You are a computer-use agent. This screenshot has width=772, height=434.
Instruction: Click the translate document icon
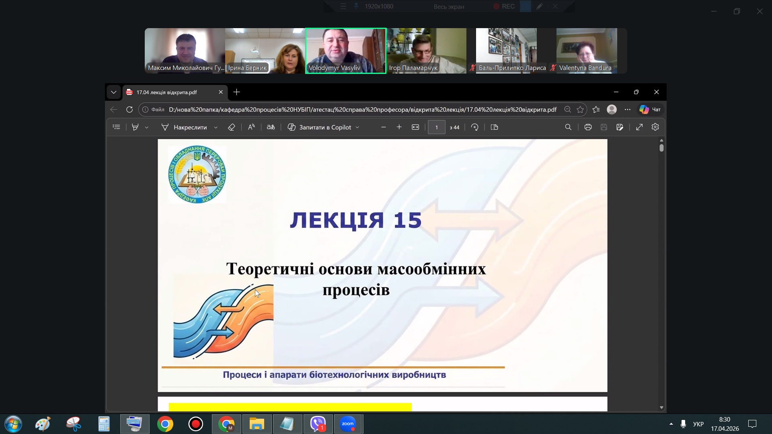point(271,127)
